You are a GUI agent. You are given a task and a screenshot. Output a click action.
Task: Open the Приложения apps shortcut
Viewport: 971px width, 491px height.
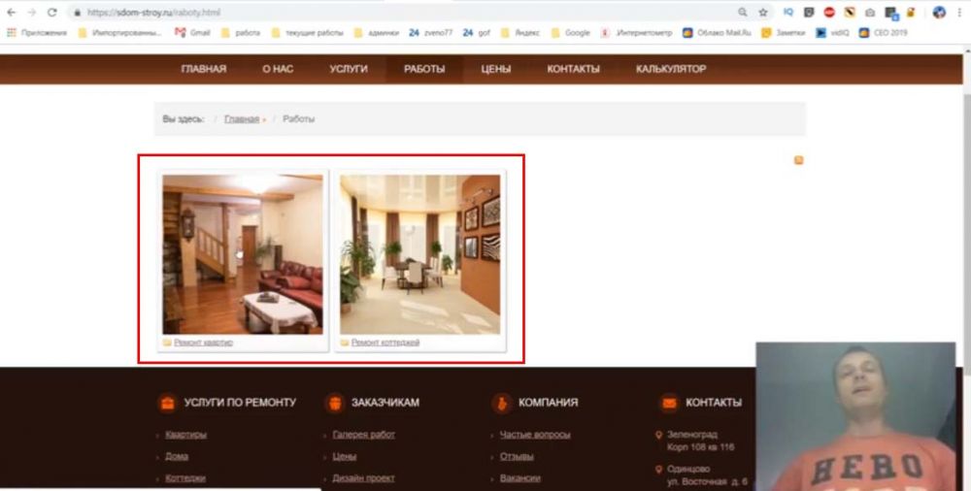coord(38,32)
